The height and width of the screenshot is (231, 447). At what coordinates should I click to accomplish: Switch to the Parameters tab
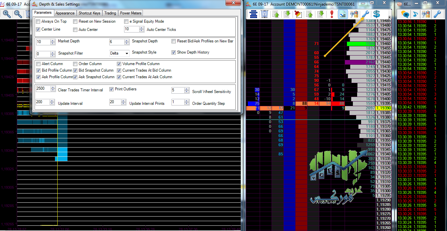click(43, 13)
